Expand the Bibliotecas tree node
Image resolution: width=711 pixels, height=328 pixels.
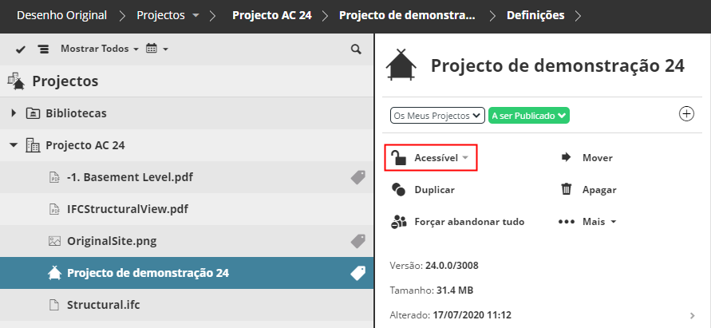coord(14,113)
